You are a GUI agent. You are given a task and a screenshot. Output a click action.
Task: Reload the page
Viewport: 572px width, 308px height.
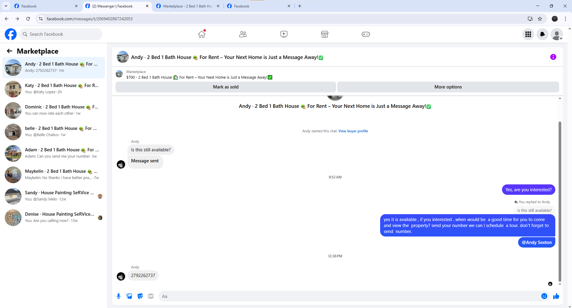pos(28,19)
